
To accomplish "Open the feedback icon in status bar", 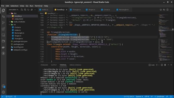I will tap(167, 97).
